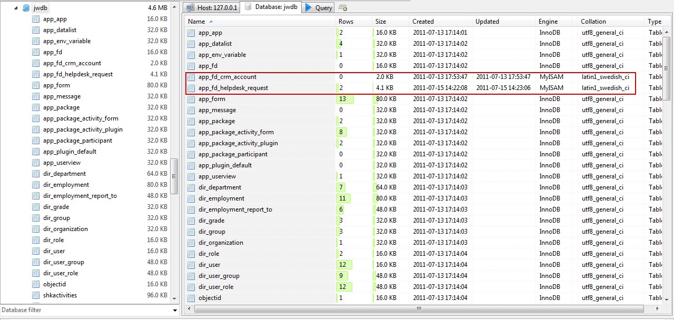The image size is (674, 320).
Task: Select app_env_variable name in table list
Action: tap(222, 55)
